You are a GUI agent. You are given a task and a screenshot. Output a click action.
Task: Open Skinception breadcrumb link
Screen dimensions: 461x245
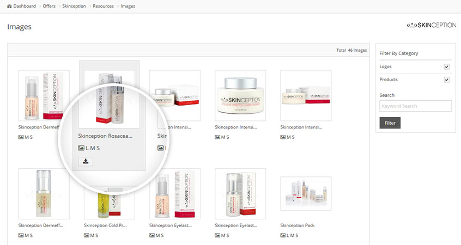tap(74, 6)
